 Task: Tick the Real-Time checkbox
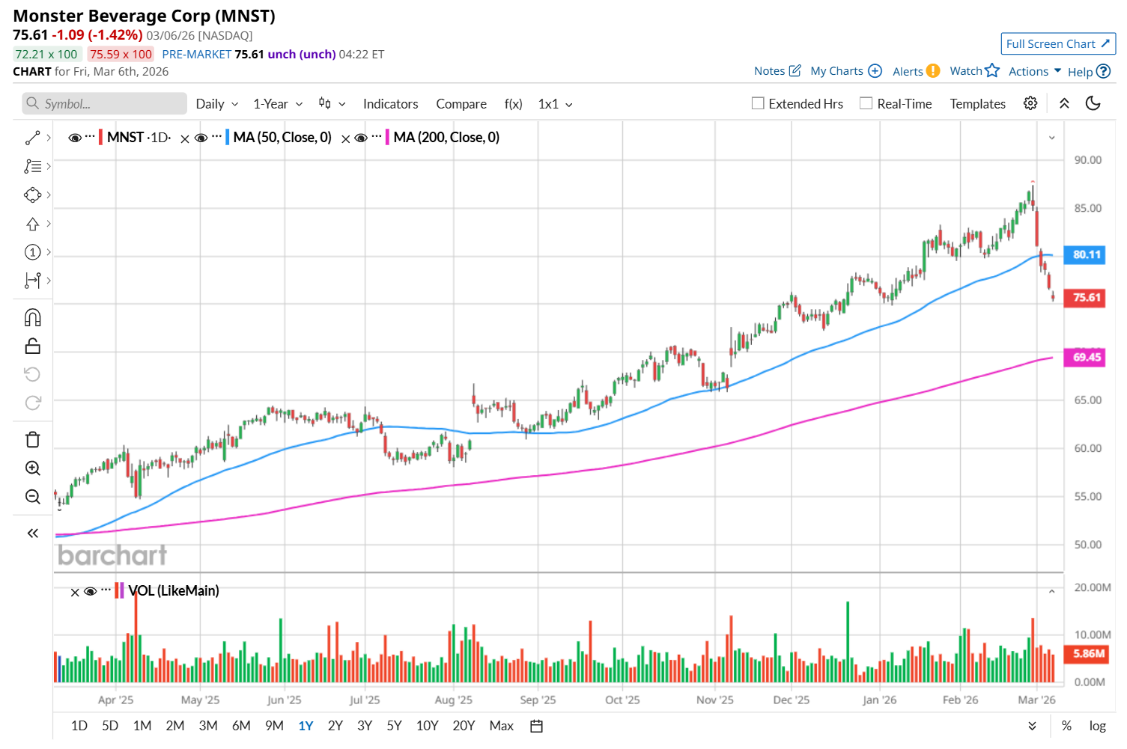(866, 103)
